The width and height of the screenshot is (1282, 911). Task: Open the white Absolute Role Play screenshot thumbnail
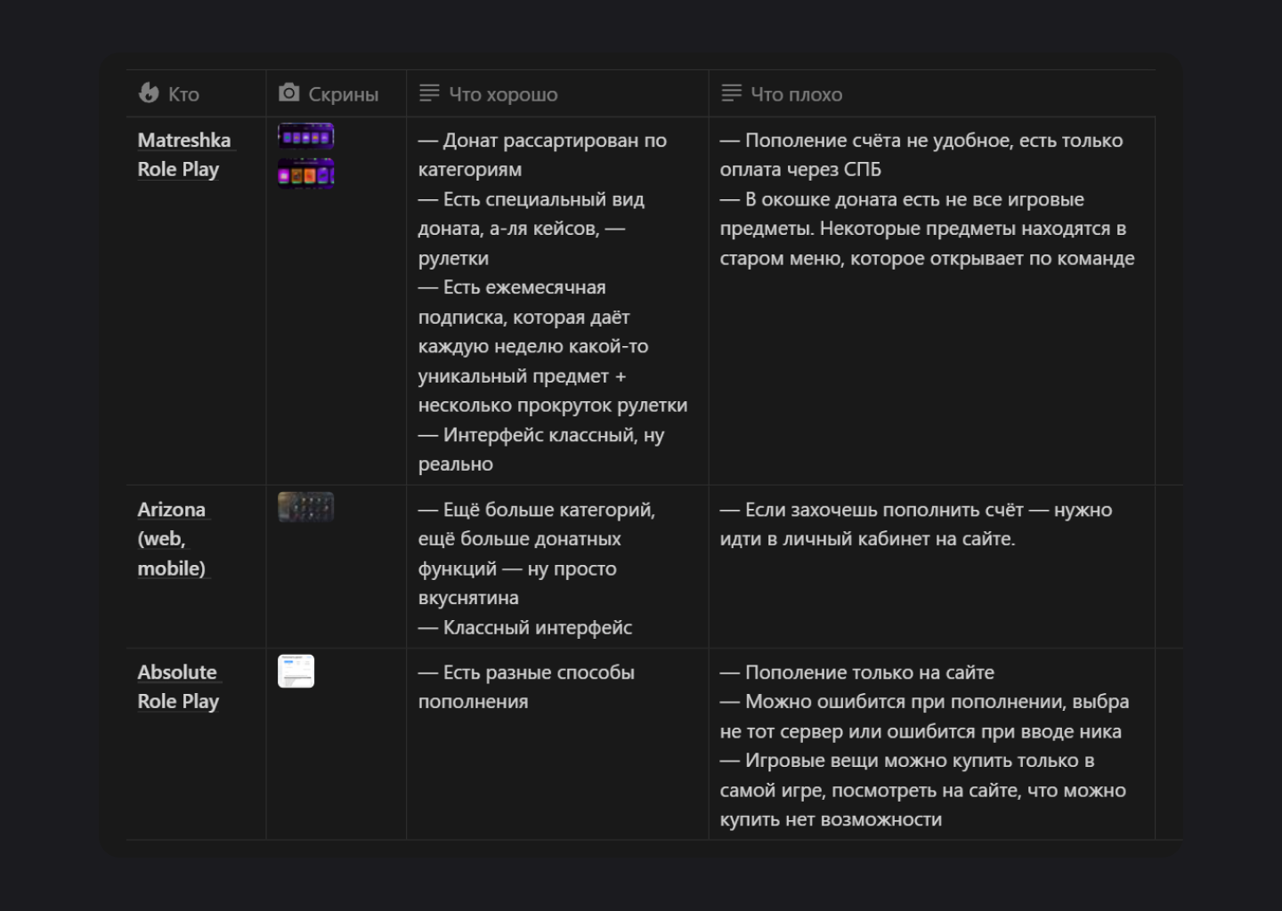[296, 671]
